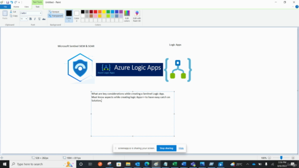Open the File menu
Screen dimensions: 299x168
tap(5, 7)
